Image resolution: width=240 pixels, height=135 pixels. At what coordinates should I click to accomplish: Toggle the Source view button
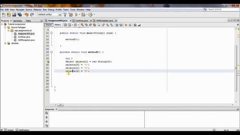pos(49,25)
